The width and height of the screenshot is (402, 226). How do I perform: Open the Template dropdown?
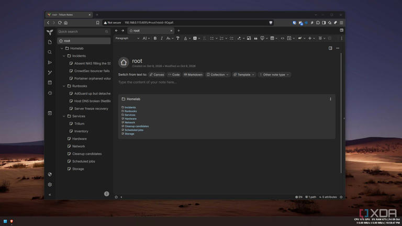pyautogui.click(x=244, y=75)
